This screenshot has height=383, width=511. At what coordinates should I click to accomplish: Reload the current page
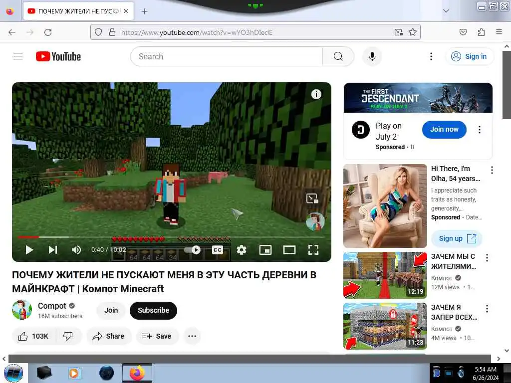[48, 32]
